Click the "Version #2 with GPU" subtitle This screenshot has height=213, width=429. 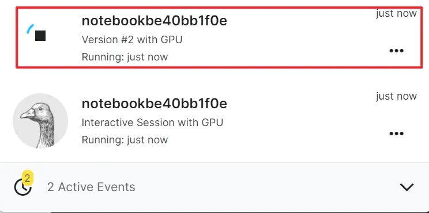[132, 40]
